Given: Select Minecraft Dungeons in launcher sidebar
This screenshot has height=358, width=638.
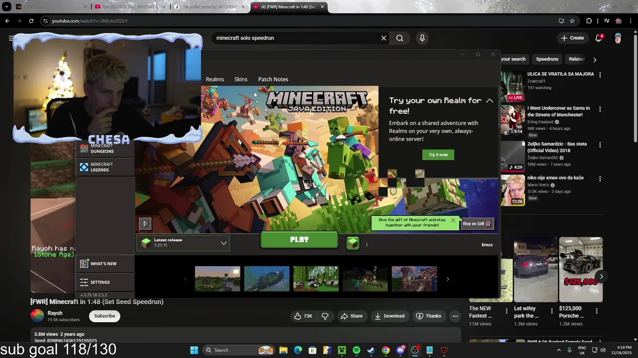Looking at the screenshot, I should [x=105, y=149].
